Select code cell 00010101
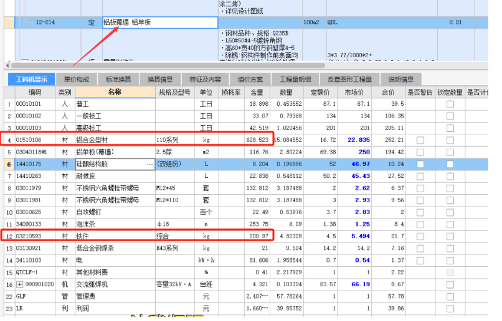Image resolution: width=502 pixels, height=321 pixels. pyautogui.click(x=35, y=104)
